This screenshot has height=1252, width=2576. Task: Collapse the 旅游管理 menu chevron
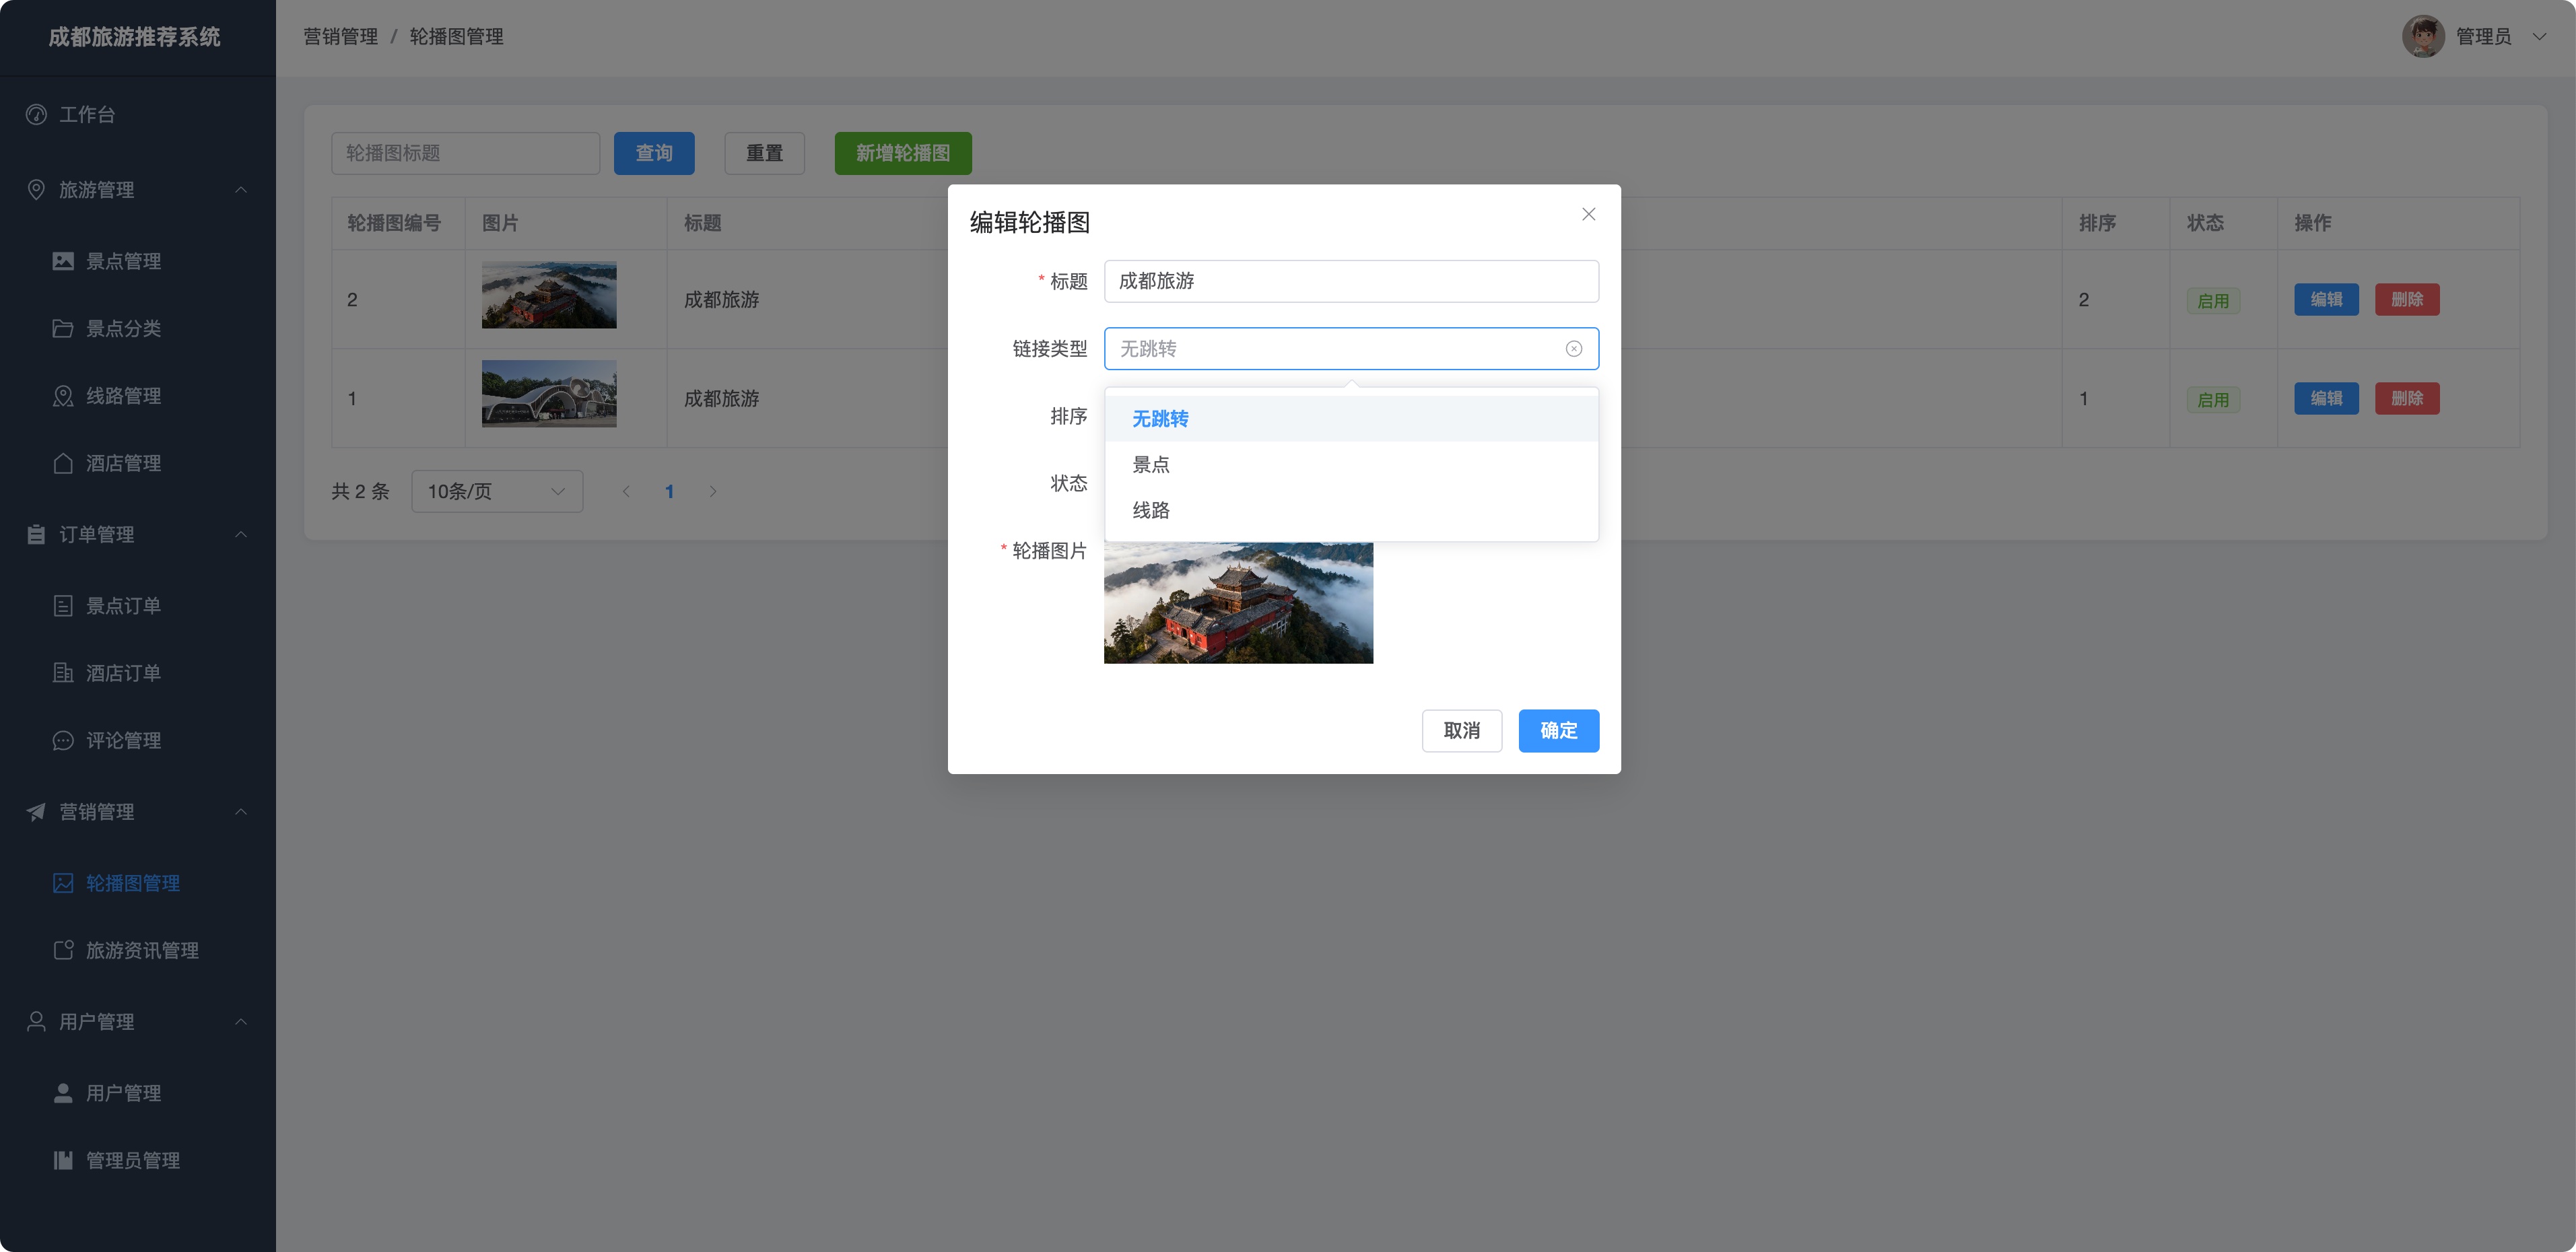[x=241, y=189]
